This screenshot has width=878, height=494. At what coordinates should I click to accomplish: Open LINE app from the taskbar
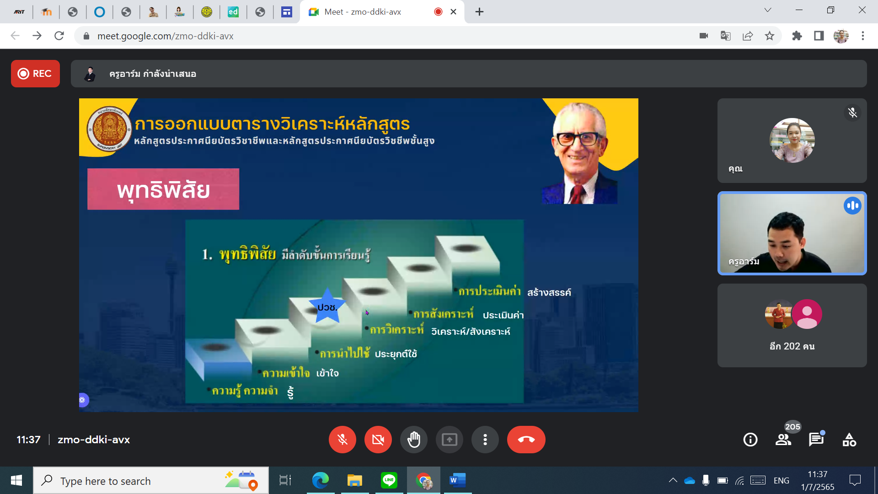pos(389,480)
